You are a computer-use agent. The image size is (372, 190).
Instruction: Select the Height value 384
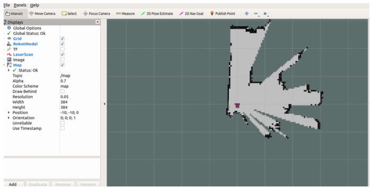[64, 107]
